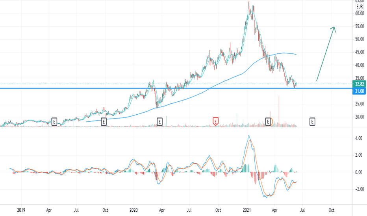Click the 2021 label on time axis
This screenshot has width=367, height=216.
pos(247,210)
